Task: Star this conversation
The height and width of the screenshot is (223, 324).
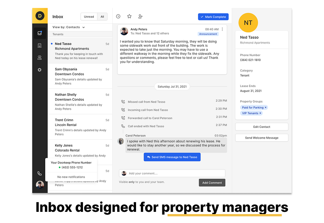Action: click(x=129, y=16)
